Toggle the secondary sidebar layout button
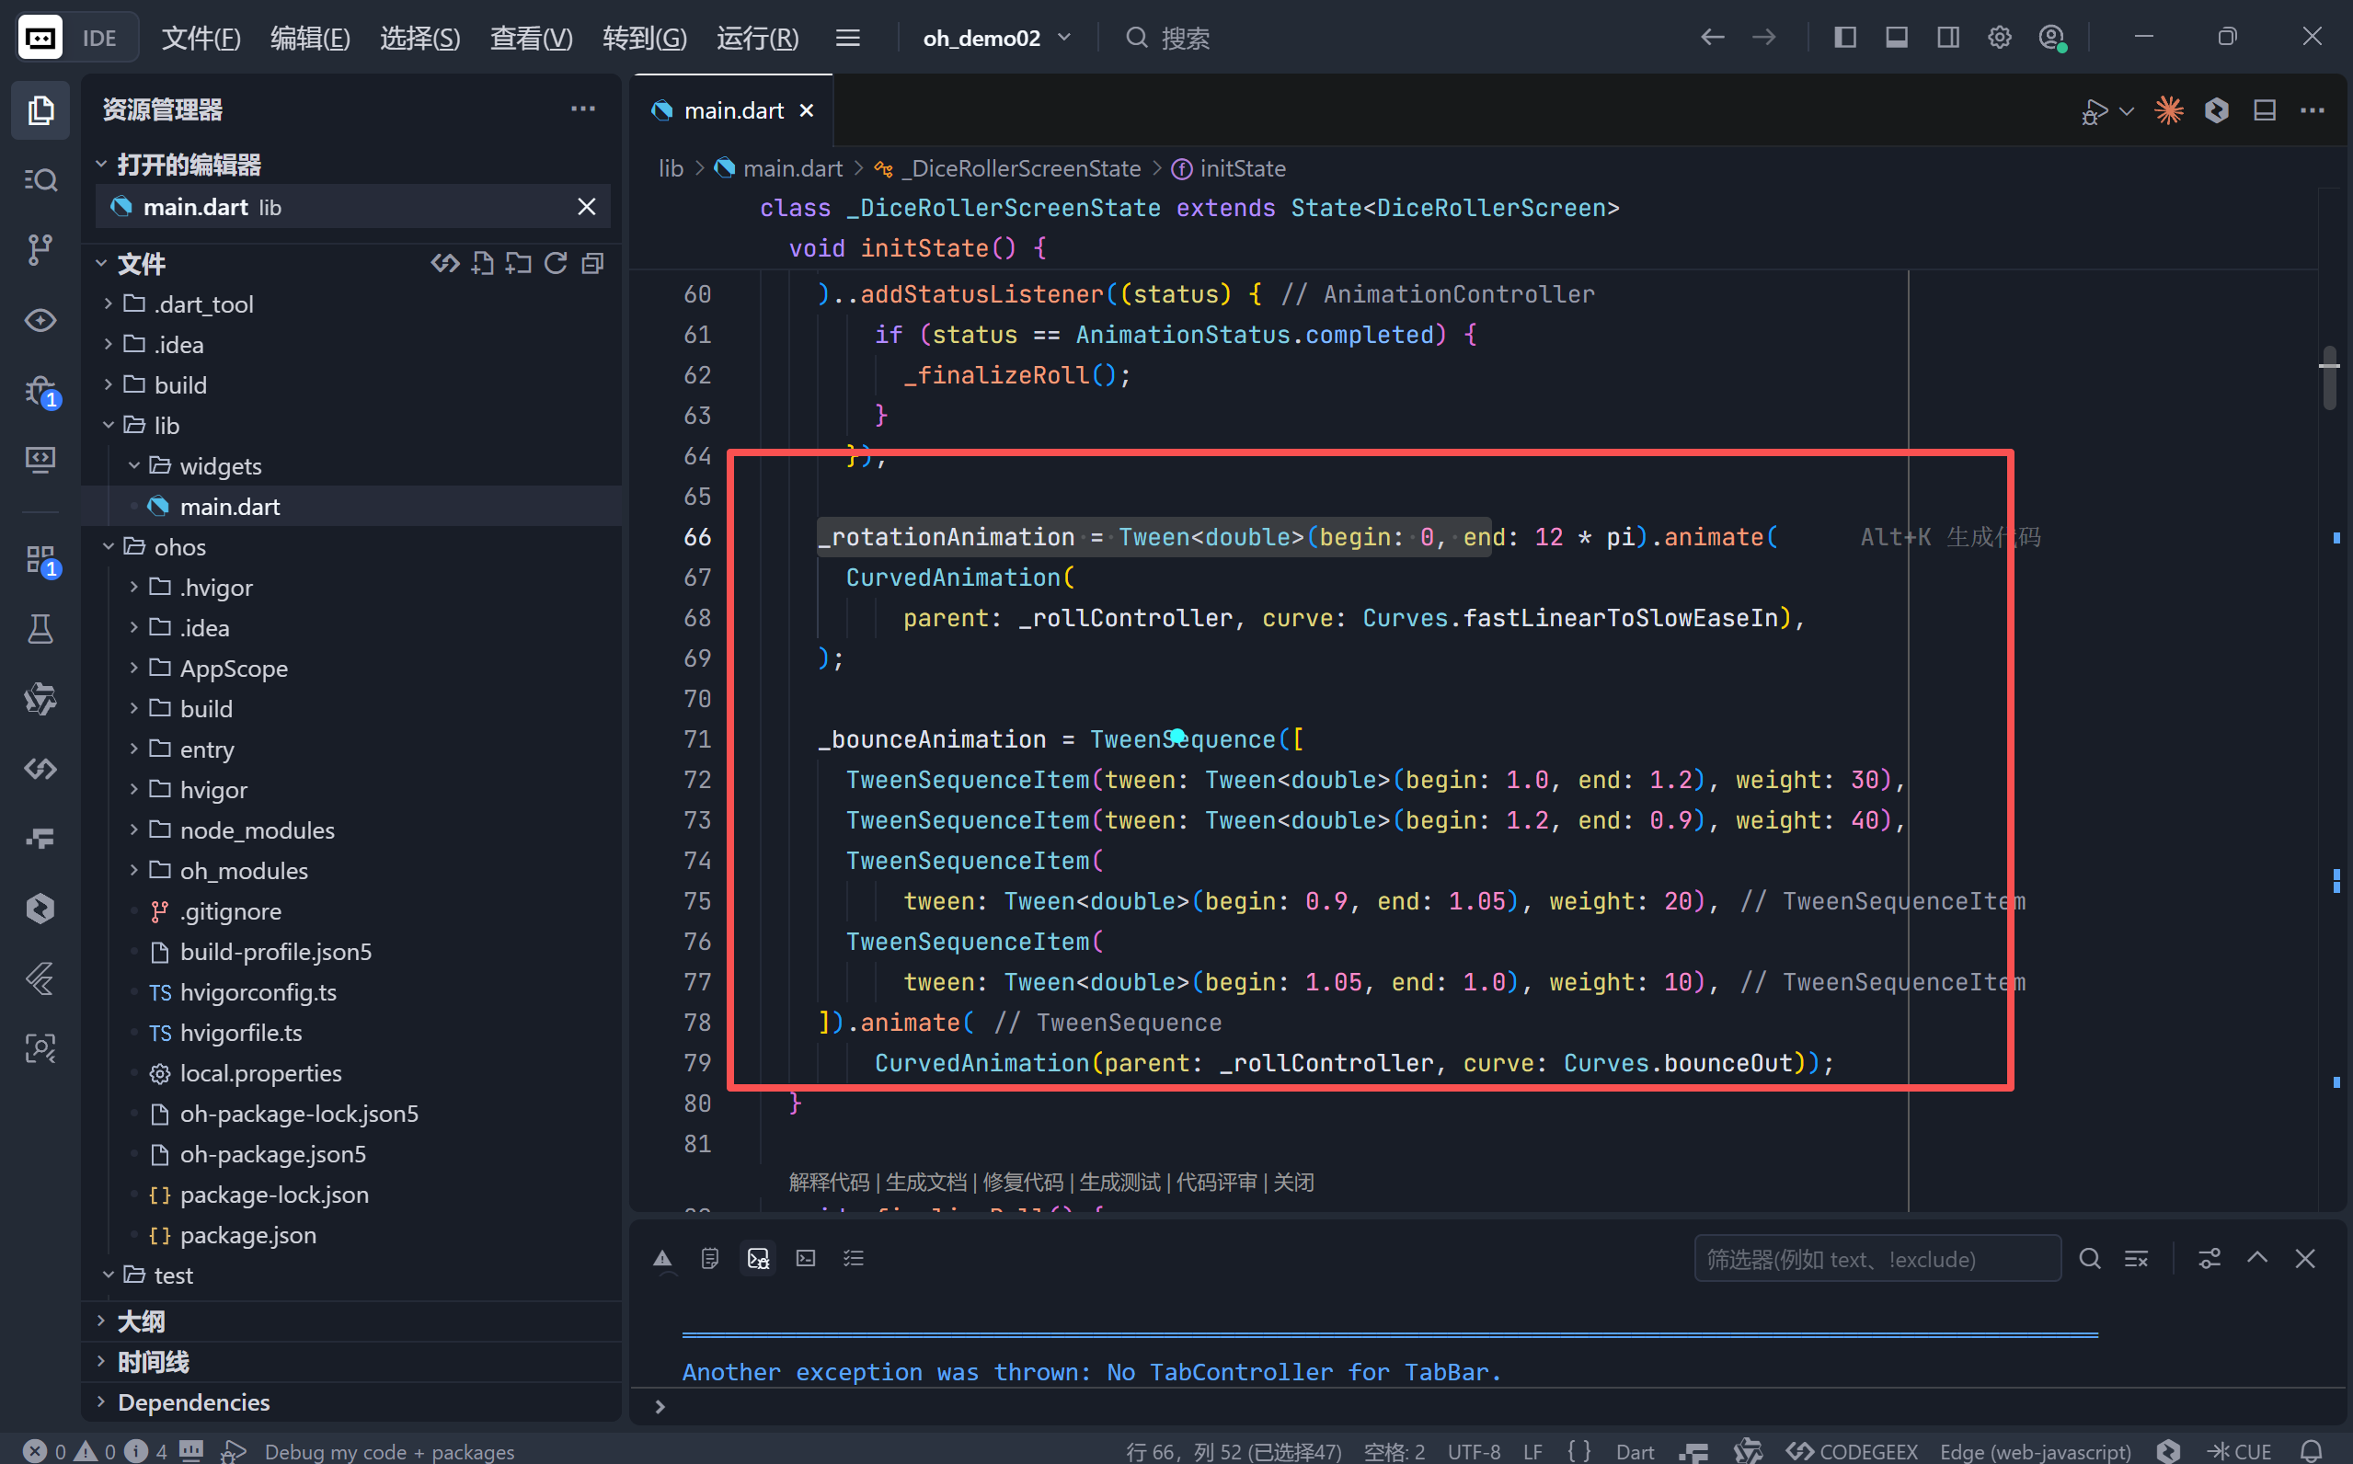The image size is (2353, 1464). pyautogui.click(x=1947, y=38)
